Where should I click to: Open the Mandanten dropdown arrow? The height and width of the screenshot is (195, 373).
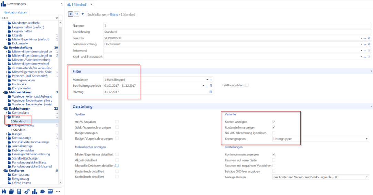pyautogui.click(x=207, y=80)
